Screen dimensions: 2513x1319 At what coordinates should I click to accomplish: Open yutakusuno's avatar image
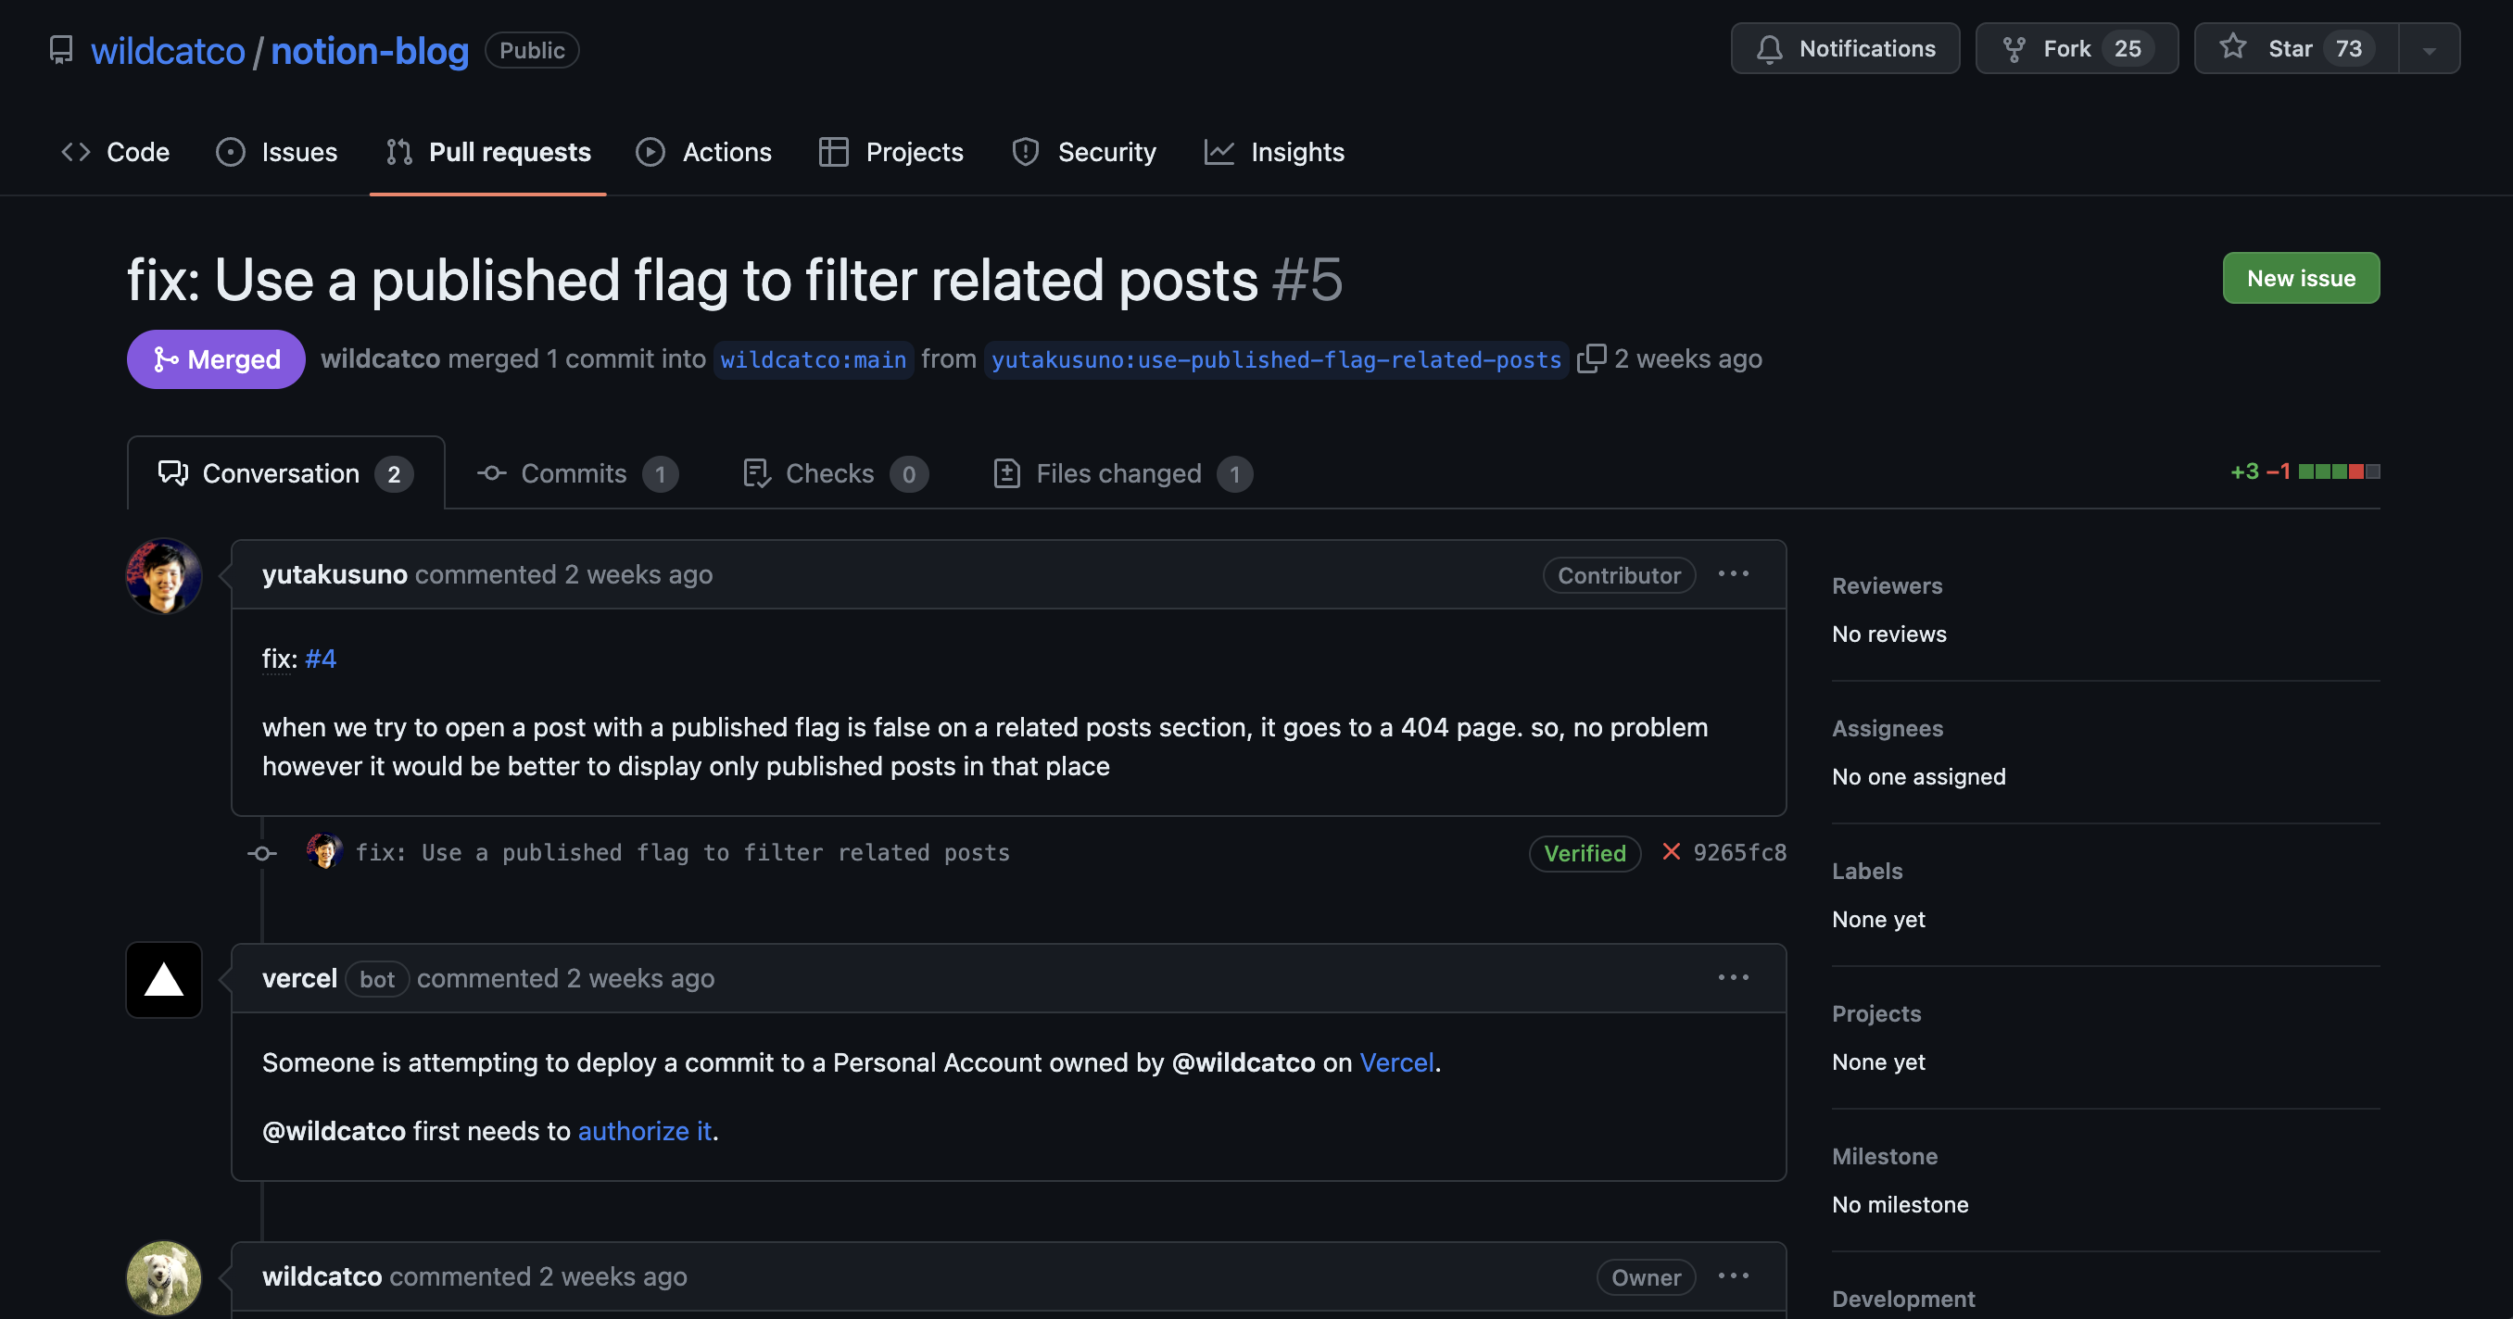pos(164,576)
